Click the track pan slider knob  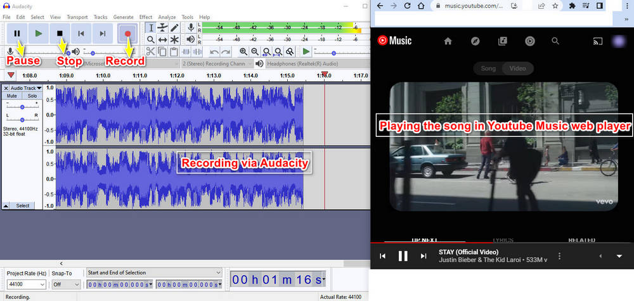pyautogui.click(x=22, y=121)
